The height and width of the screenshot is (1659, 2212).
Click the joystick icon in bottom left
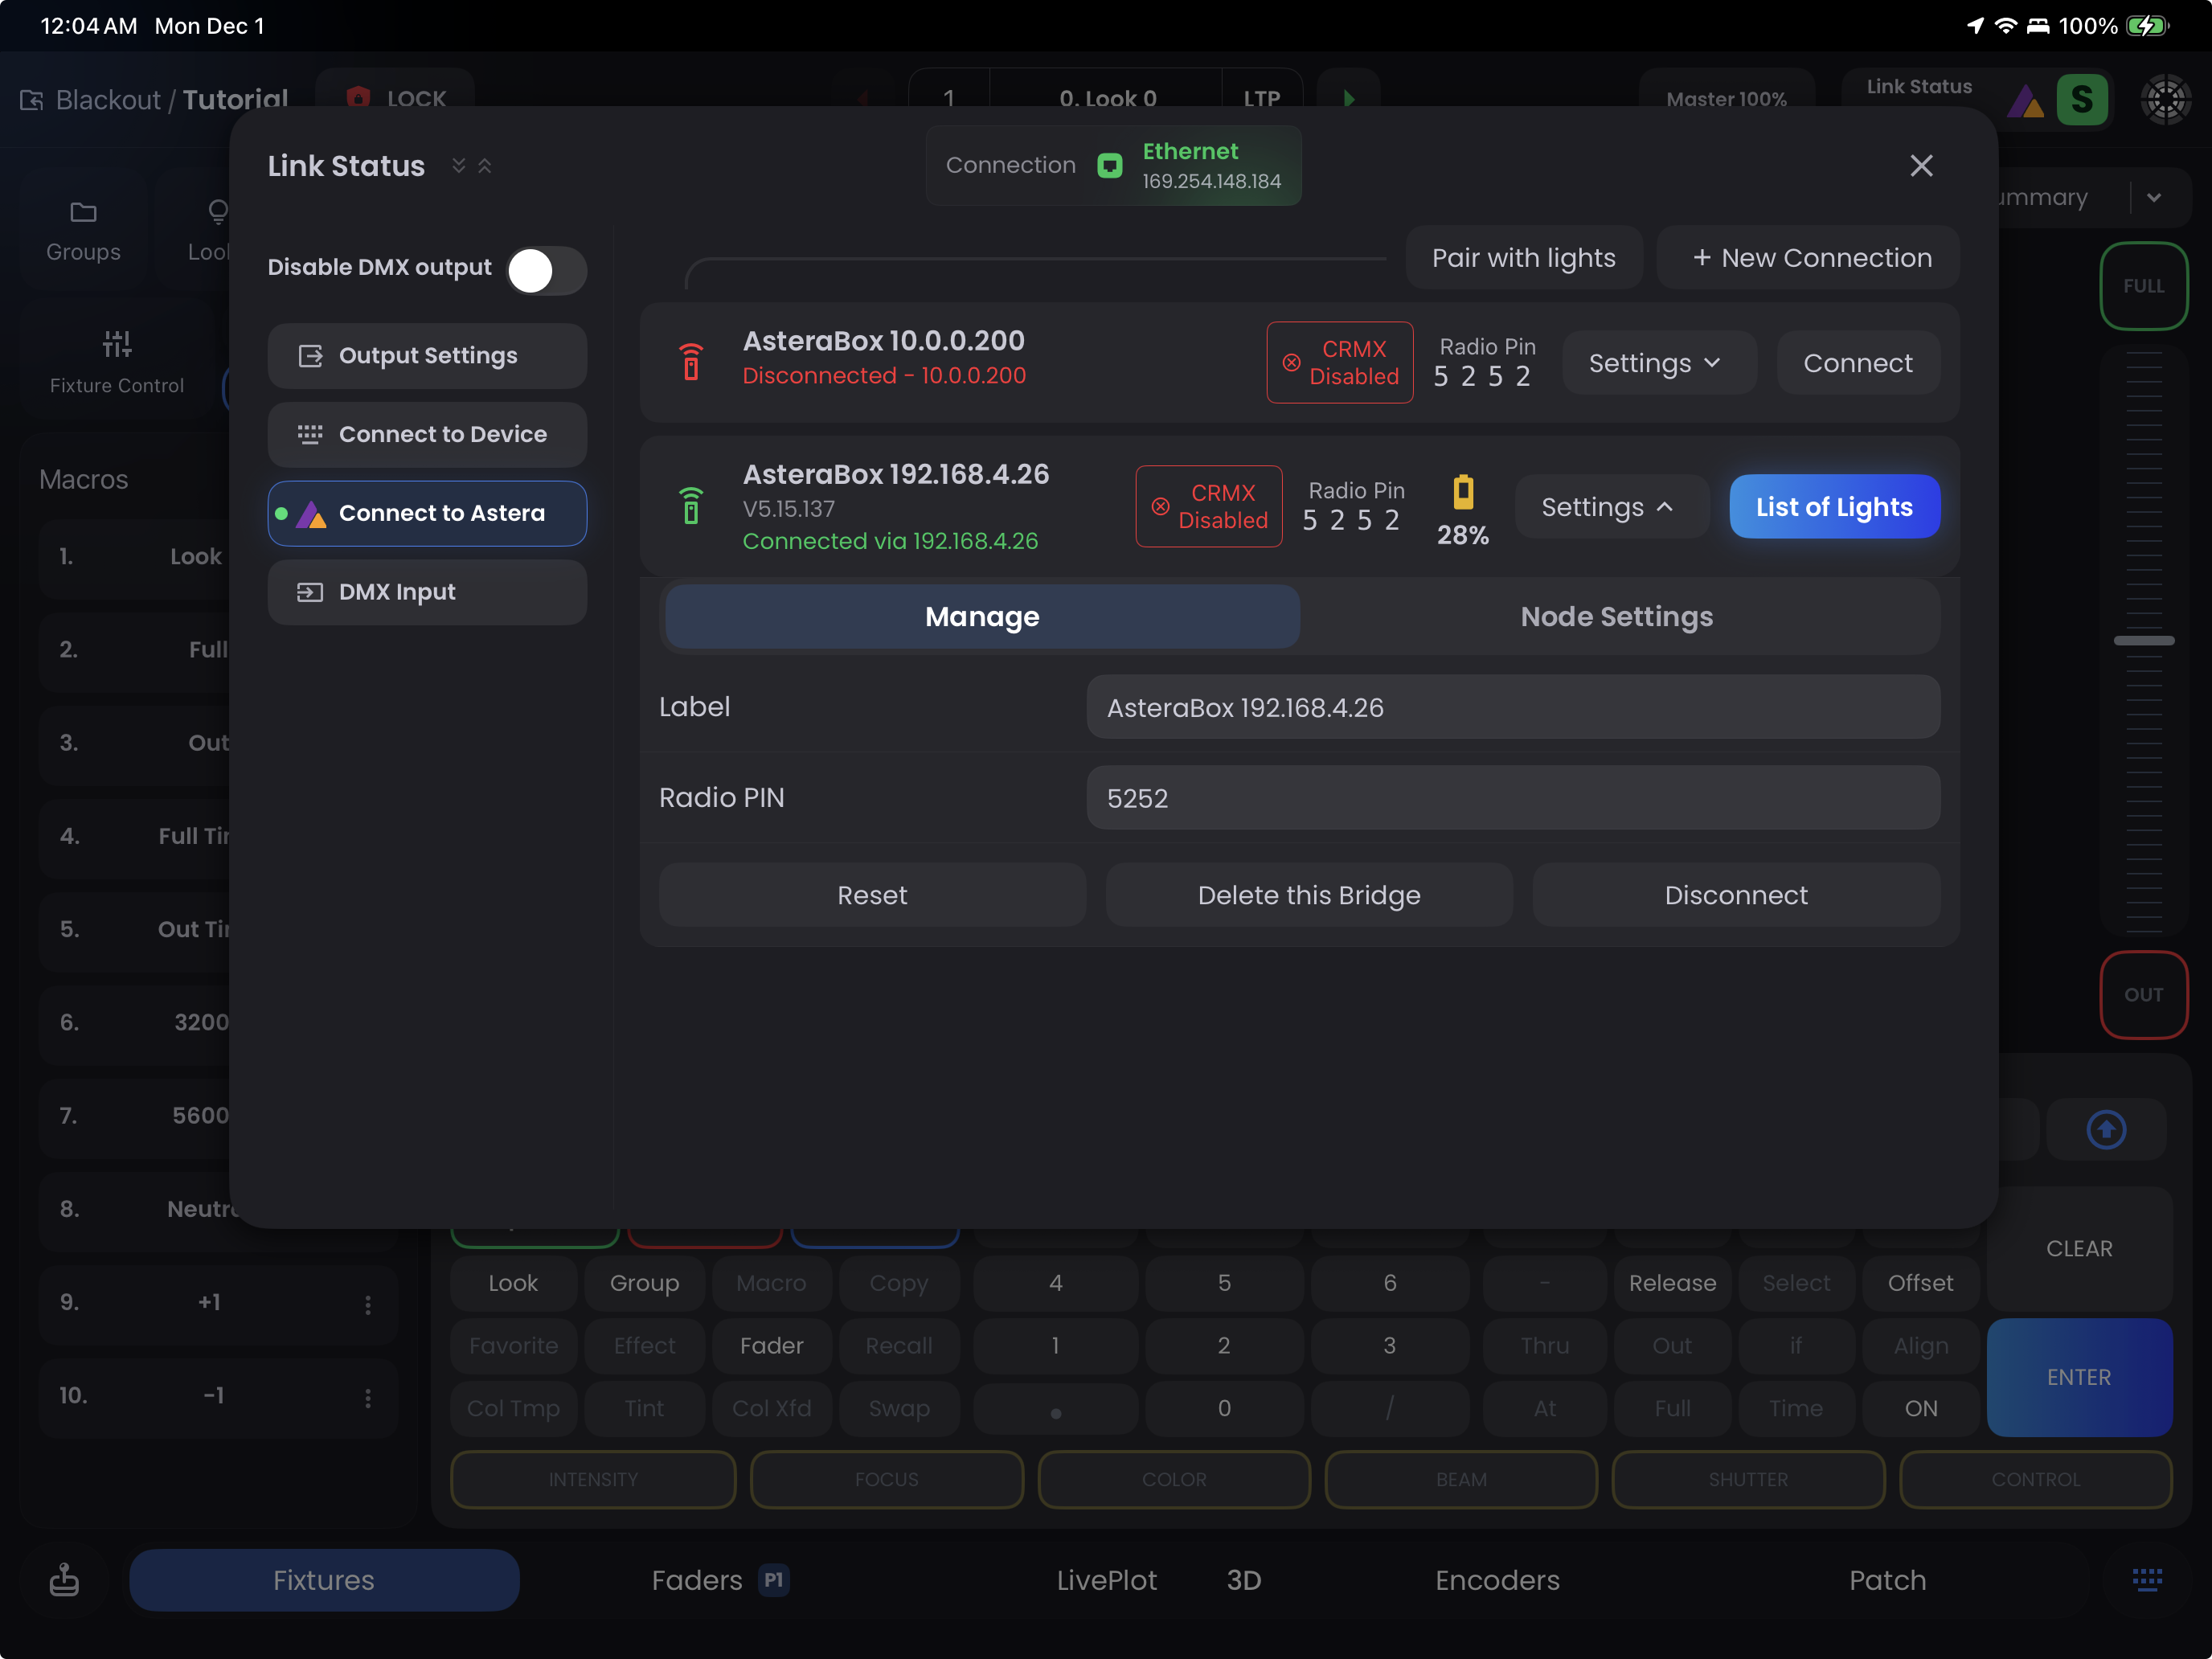tap(64, 1579)
